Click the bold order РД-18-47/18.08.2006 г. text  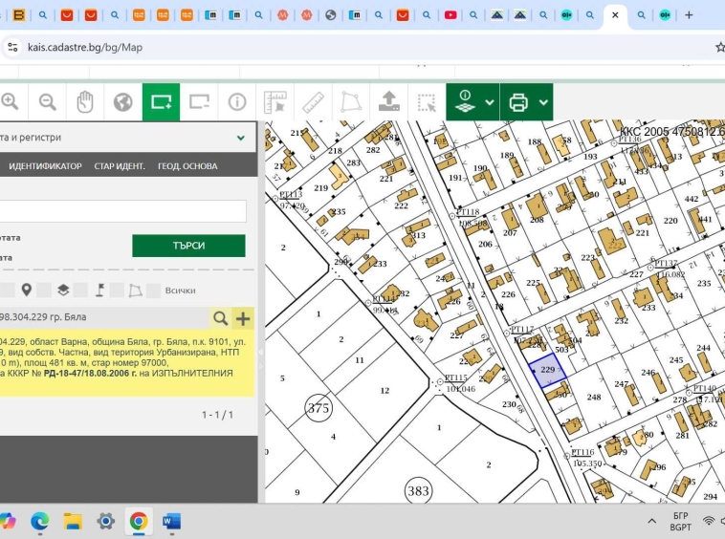tap(90, 373)
